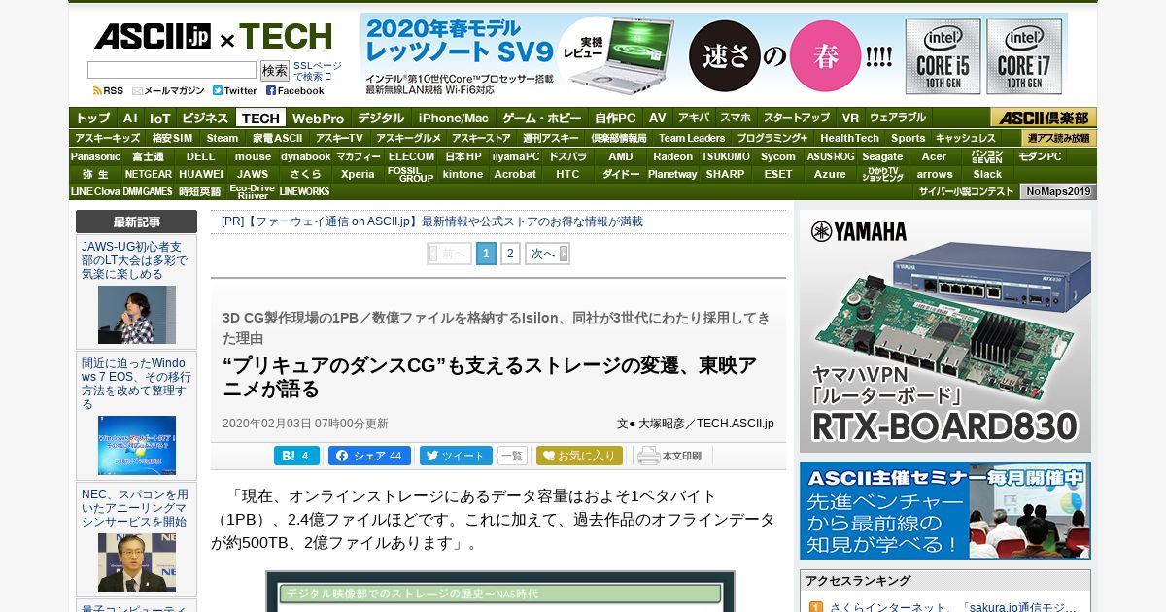Open the AMD brand link
This screenshot has height=612, width=1166.
pos(621,156)
